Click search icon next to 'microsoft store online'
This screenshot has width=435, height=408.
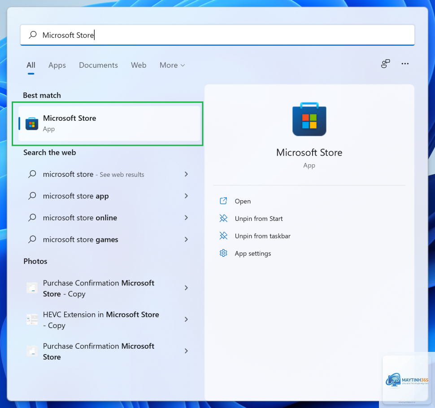pyautogui.click(x=32, y=217)
